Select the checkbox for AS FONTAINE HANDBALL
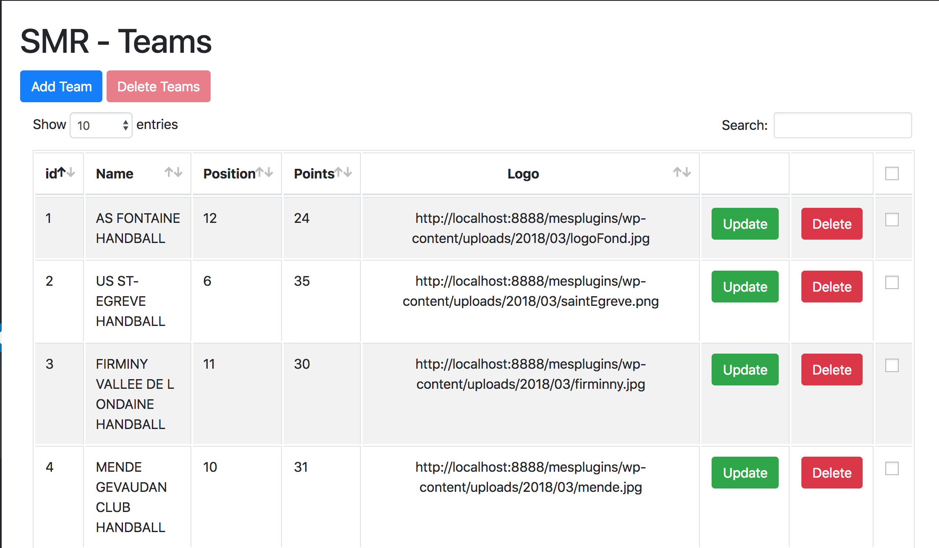The height and width of the screenshot is (548, 939). [x=892, y=218]
